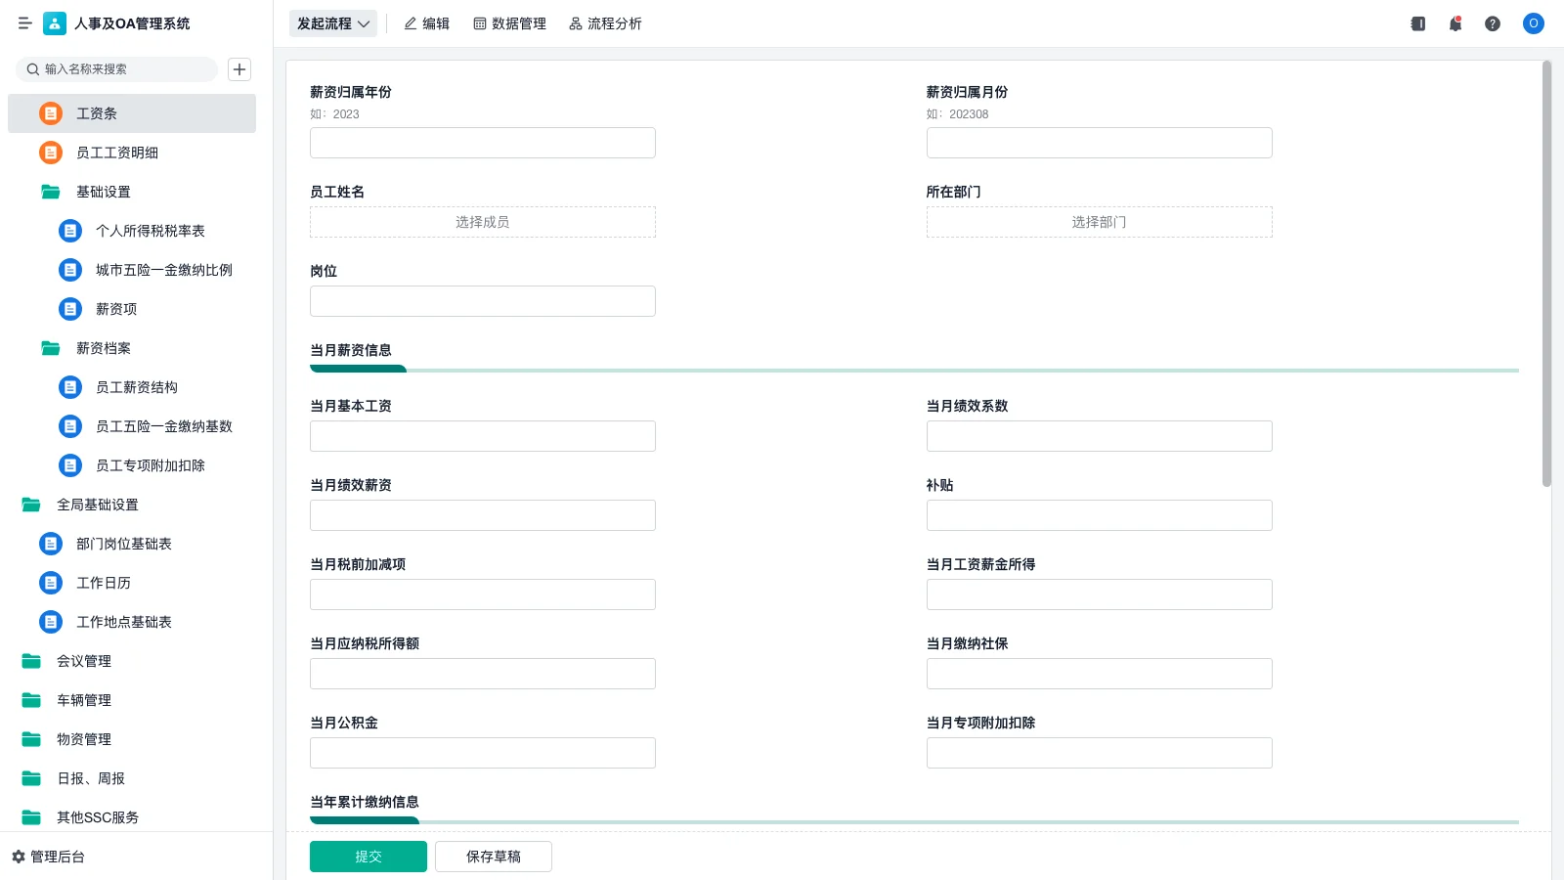The image size is (1564, 880).
Task: Click the 编辑 toolbar item
Action: 426,23
